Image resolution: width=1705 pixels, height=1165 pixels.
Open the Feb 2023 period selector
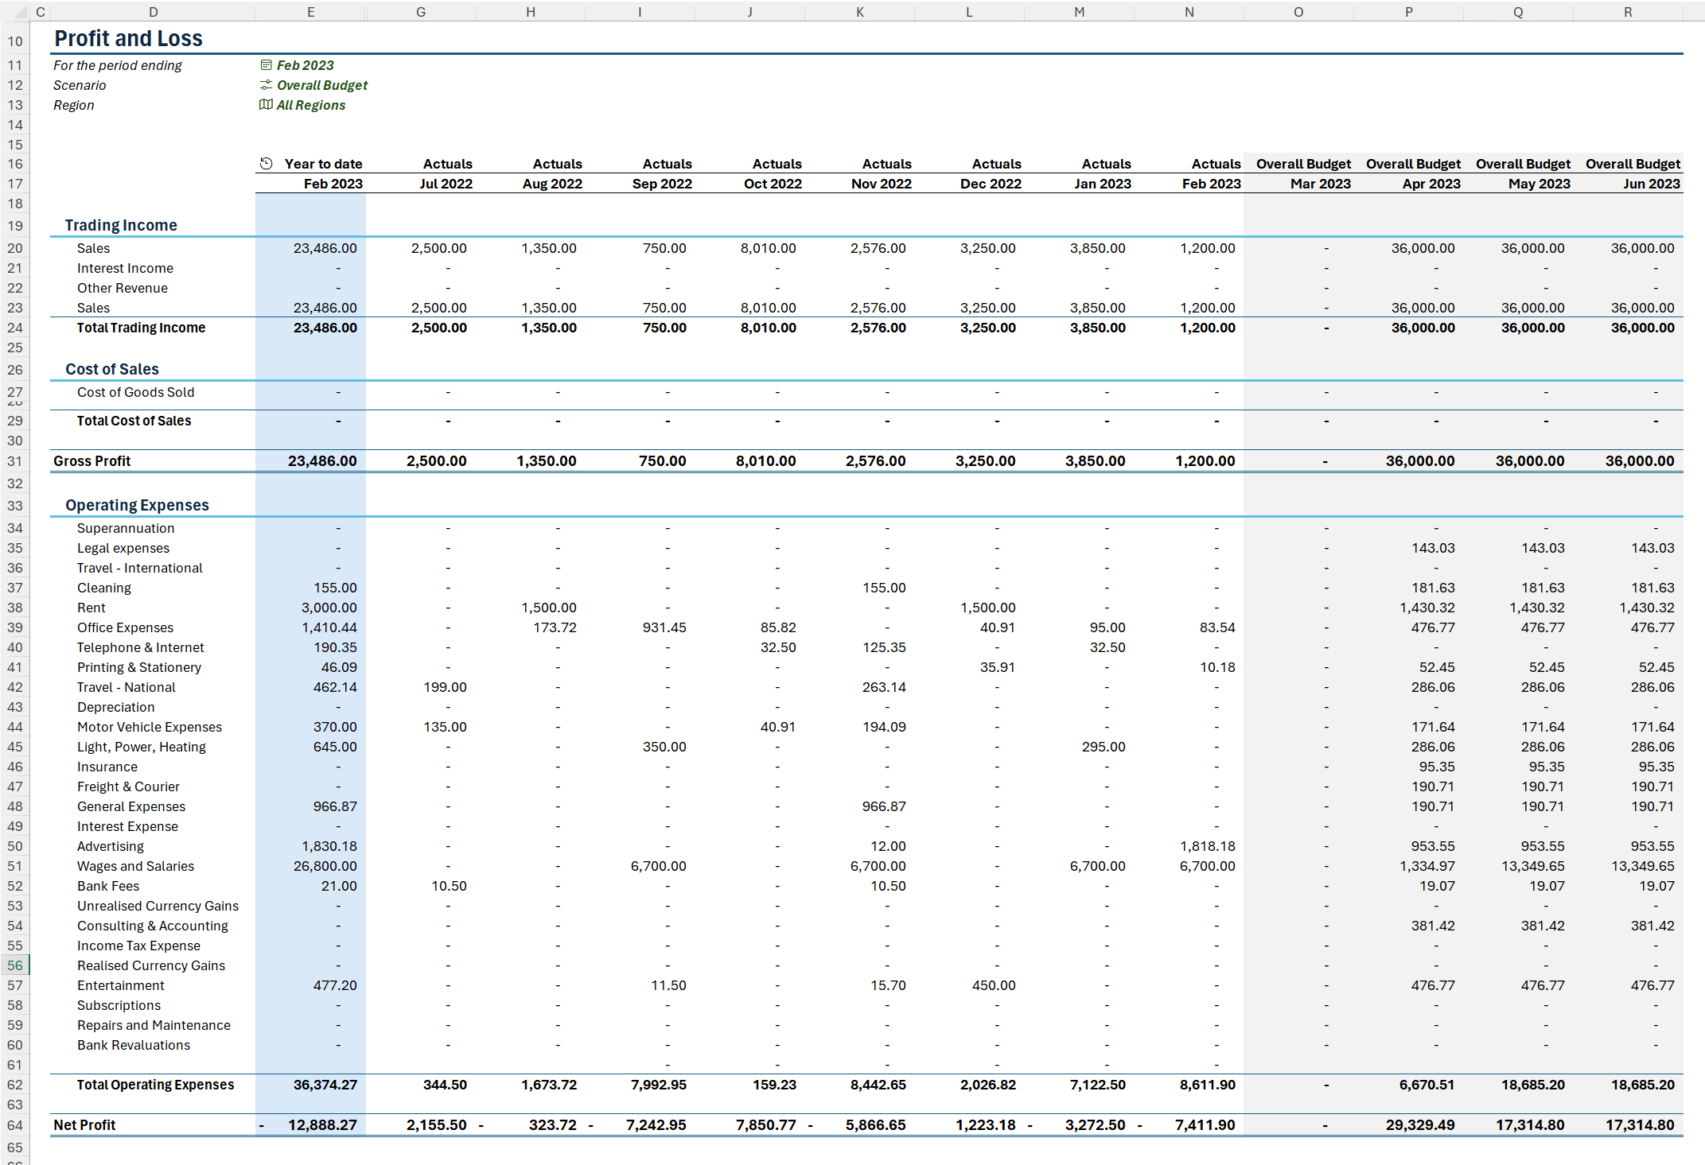pos(305,65)
